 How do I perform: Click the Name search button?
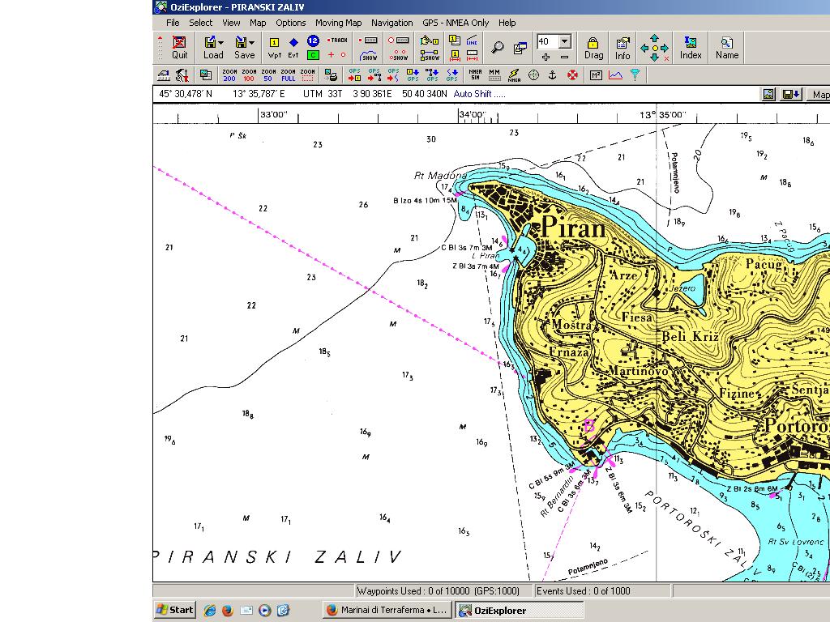coord(727,48)
